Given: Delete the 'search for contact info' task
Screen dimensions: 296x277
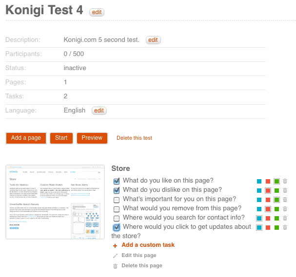Looking at the screenshot, I should coord(285,218).
